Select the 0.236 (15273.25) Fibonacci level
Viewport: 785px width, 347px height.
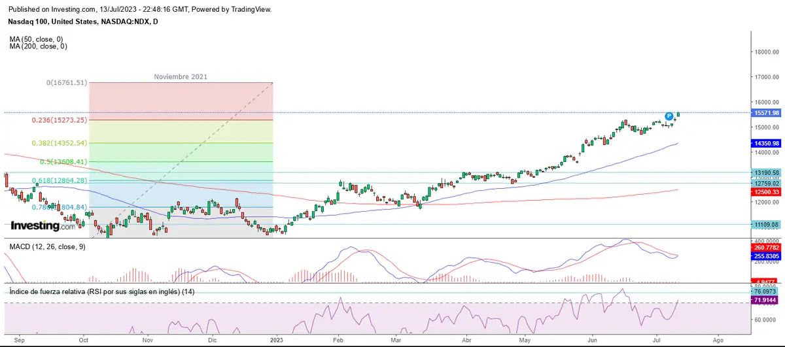click(x=60, y=120)
